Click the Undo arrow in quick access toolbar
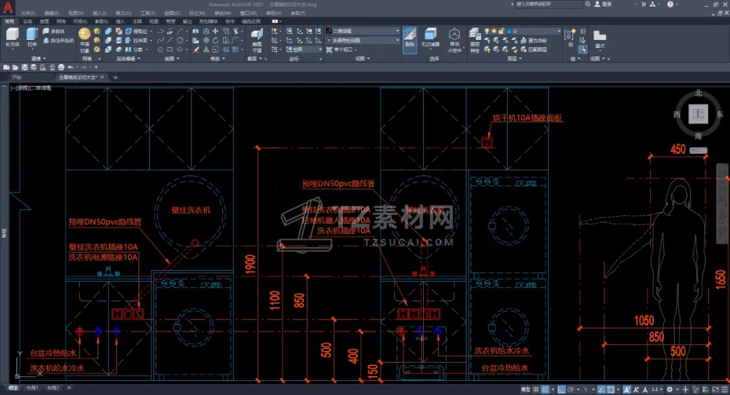Image resolution: width=730 pixels, height=395 pixels. point(70,68)
